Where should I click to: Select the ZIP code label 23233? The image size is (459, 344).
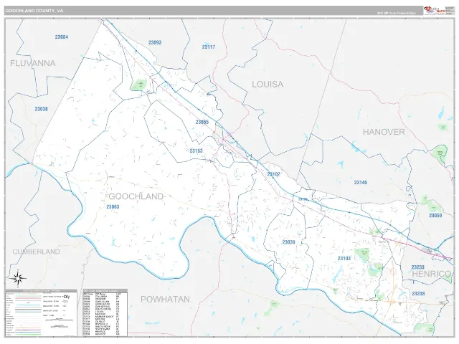(417, 267)
